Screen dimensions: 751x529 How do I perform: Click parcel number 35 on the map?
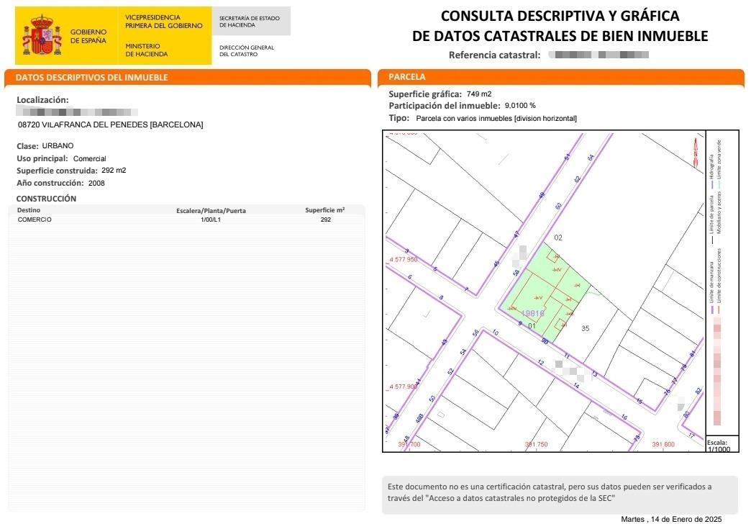click(x=586, y=328)
